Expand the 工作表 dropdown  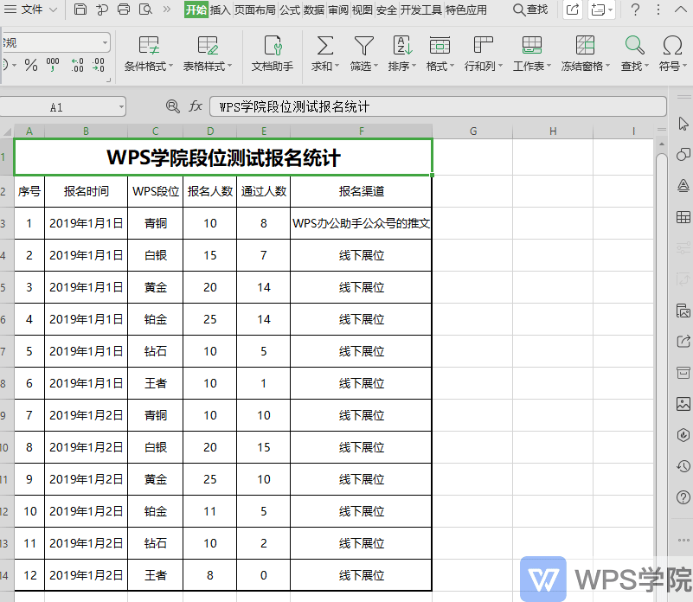(549, 67)
